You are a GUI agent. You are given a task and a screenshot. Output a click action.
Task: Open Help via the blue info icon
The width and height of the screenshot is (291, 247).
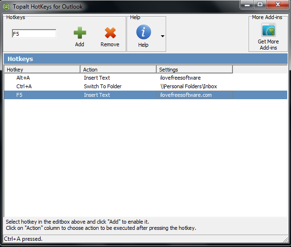click(143, 32)
